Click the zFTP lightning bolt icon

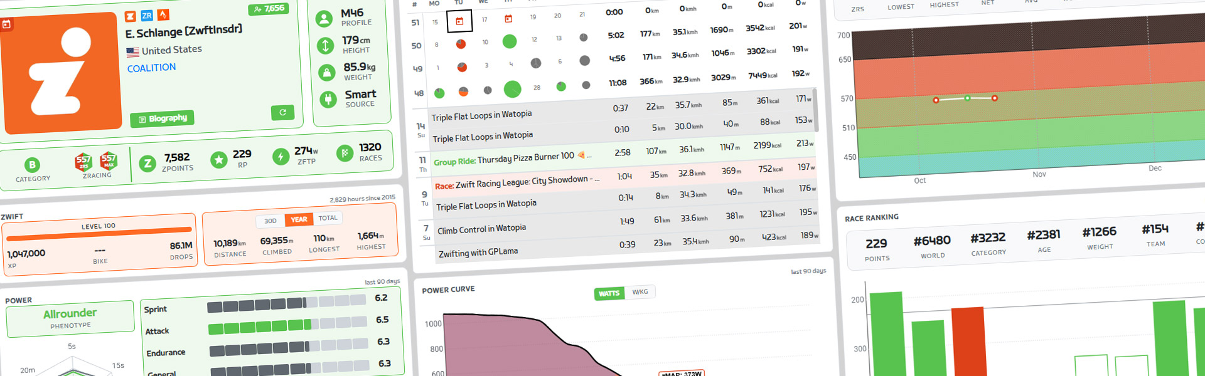(281, 156)
